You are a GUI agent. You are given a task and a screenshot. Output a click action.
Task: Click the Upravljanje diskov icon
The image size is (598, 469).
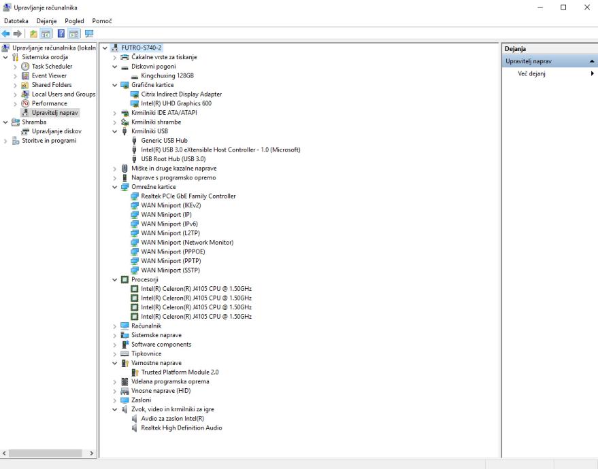25,131
